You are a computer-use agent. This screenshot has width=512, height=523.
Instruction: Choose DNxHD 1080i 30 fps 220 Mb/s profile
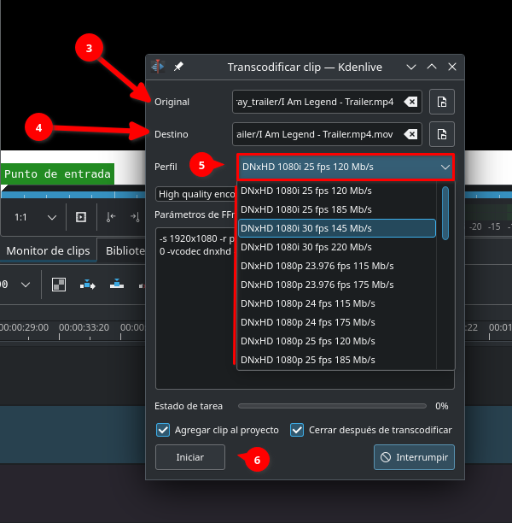point(337,247)
